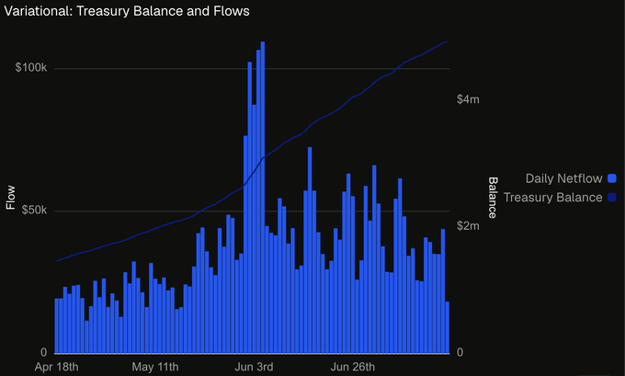Select the last short netflow bar at chart end
Screen dimensions: 625x376
(448, 327)
